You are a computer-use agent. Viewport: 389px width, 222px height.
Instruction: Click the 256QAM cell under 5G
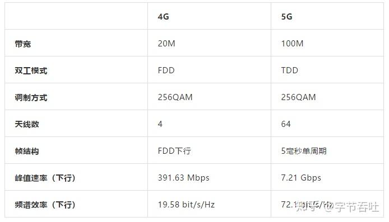point(298,97)
